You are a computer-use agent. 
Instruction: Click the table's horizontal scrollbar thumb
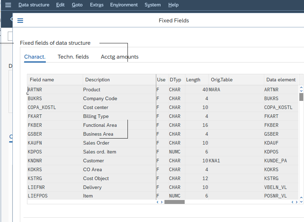point(174,202)
